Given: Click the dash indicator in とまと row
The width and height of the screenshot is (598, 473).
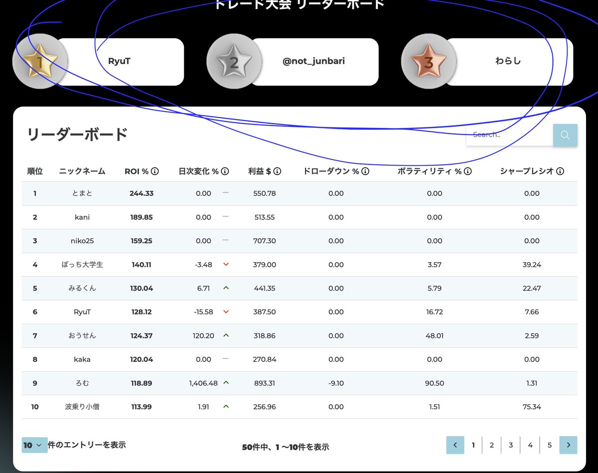Looking at the screenshot, I should click(225, 193).
